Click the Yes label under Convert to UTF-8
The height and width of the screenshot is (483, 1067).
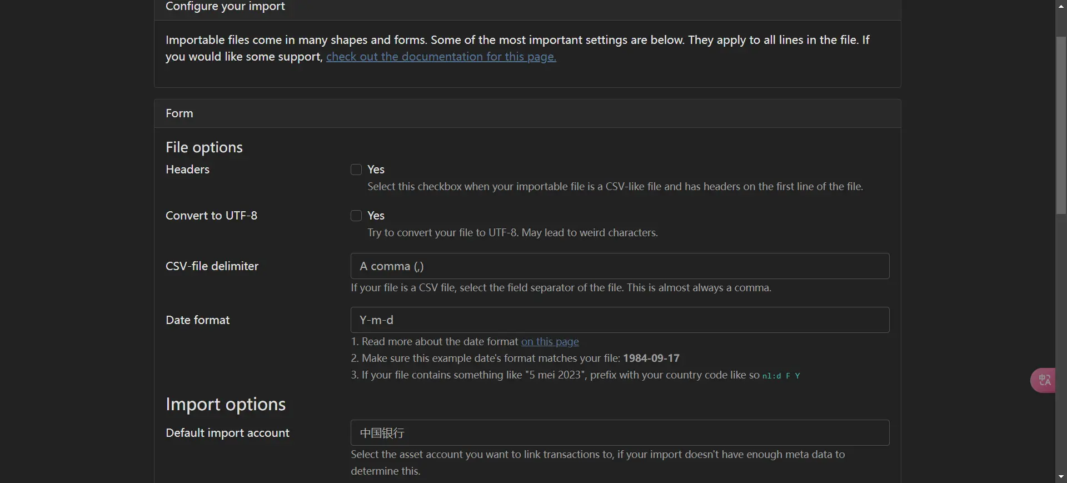376,216
